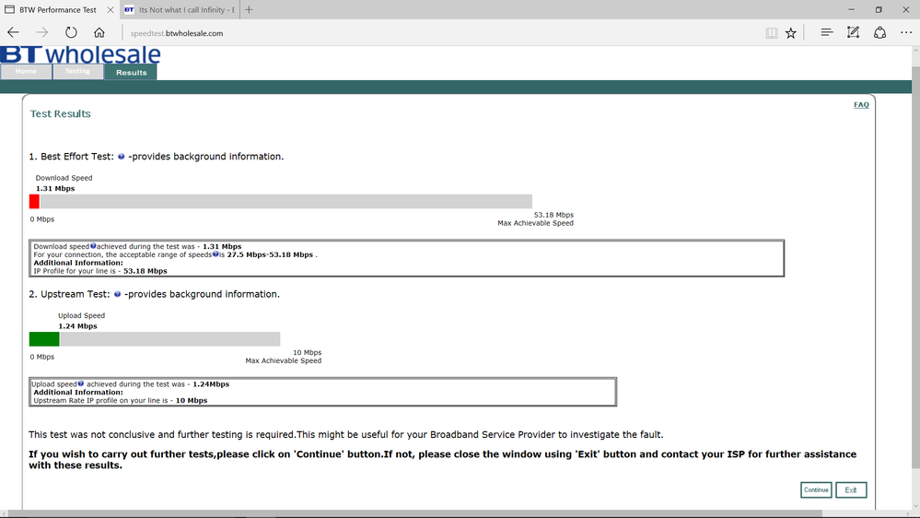This screenshot has height=518, width=920.
Task: Open the Home page tab
Action: [x=26, y=72]
